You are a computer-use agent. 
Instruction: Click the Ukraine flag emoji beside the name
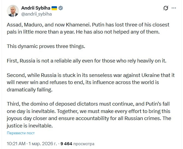[54, 8]
